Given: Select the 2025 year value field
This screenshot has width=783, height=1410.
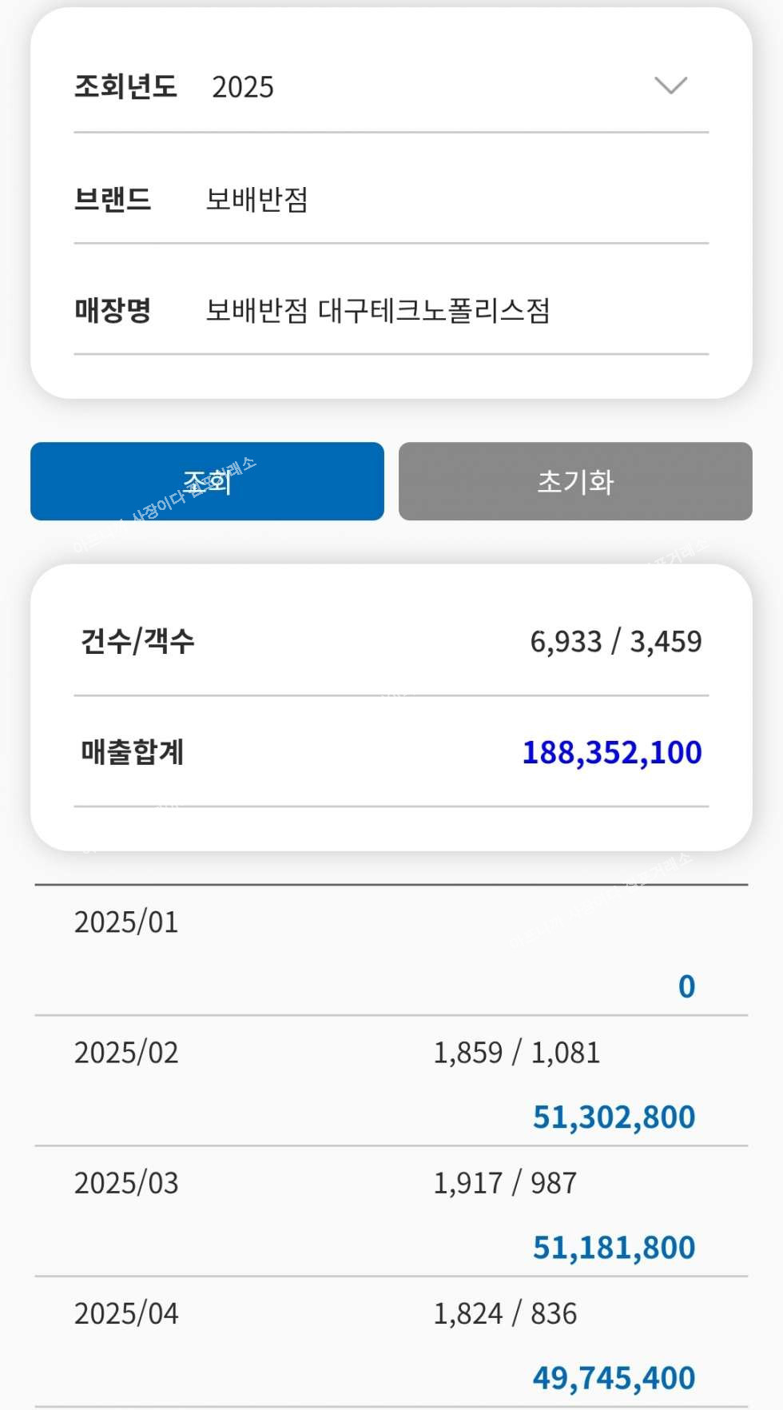Looking at the screenshot, I should point(243,87).
